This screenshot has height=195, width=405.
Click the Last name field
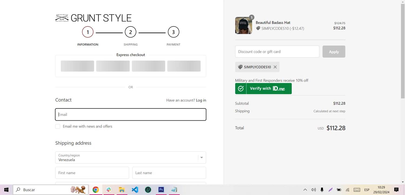click(x=169, y=173)
